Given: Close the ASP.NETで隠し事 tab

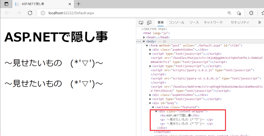Looking at the screenshot, I should (x=70, y=4).
